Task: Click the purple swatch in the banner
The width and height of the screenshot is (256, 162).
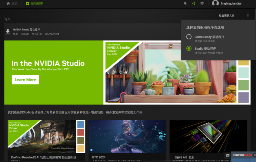Action: pos(243,98)
